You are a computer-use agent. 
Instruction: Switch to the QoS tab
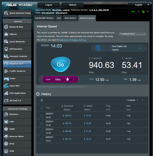pos(59,18)
